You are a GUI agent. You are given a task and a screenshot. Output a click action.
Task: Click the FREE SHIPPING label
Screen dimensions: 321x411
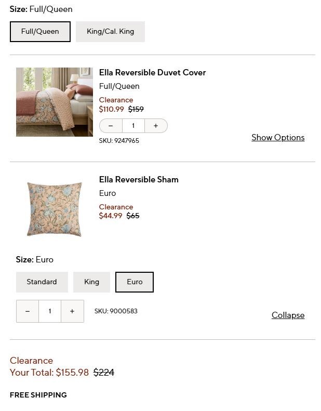pyautogui.click(x=38, y=395)
